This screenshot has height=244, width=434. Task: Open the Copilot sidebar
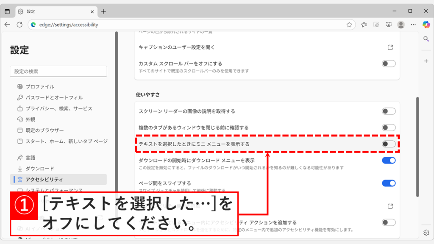(x=426, y=25)
